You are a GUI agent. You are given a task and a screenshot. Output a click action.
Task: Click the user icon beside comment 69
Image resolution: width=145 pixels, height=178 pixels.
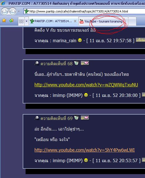[37, 118]
